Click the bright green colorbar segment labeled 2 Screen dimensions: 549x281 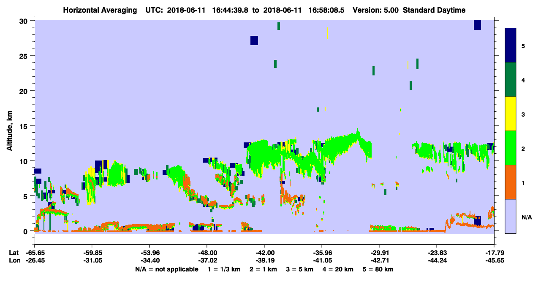tap(511, 148)
